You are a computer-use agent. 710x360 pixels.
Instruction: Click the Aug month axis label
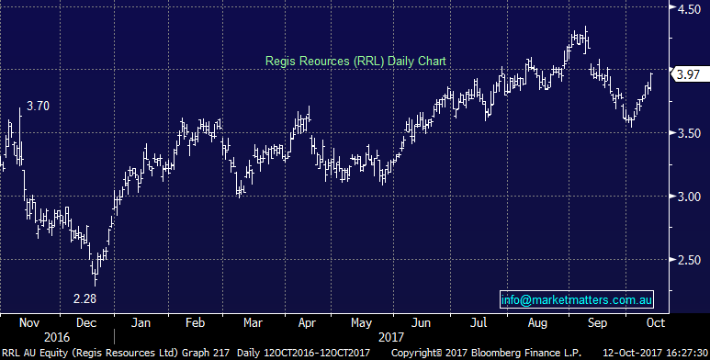click(537, 323)
